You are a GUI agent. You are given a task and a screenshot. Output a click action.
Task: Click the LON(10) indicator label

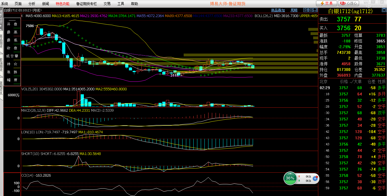28,132
